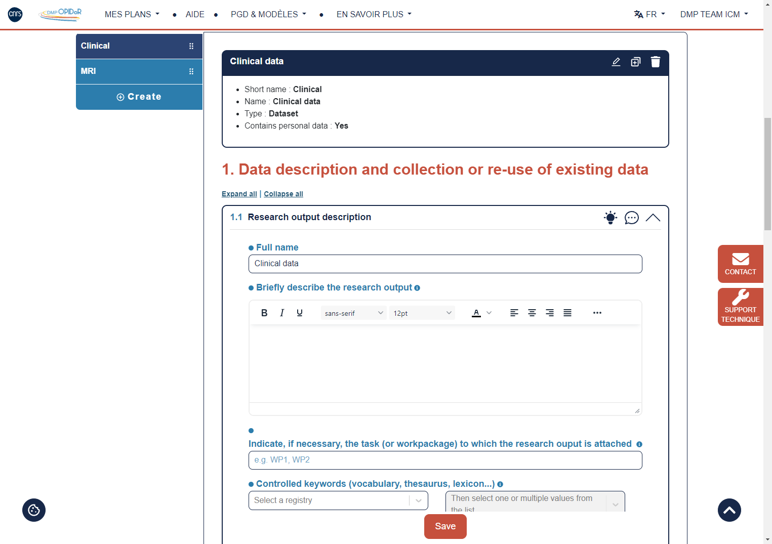Align text right in the editor

[550, 313]
